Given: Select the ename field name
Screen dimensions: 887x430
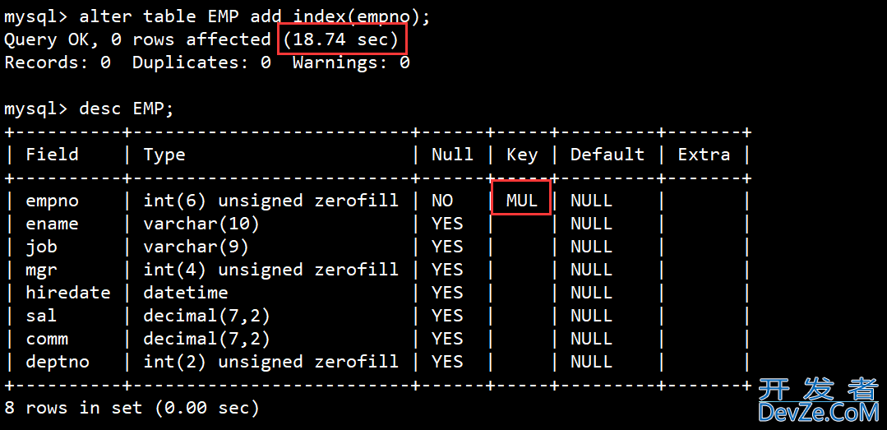Looking at the screenshot, I should tap(53, 224).
